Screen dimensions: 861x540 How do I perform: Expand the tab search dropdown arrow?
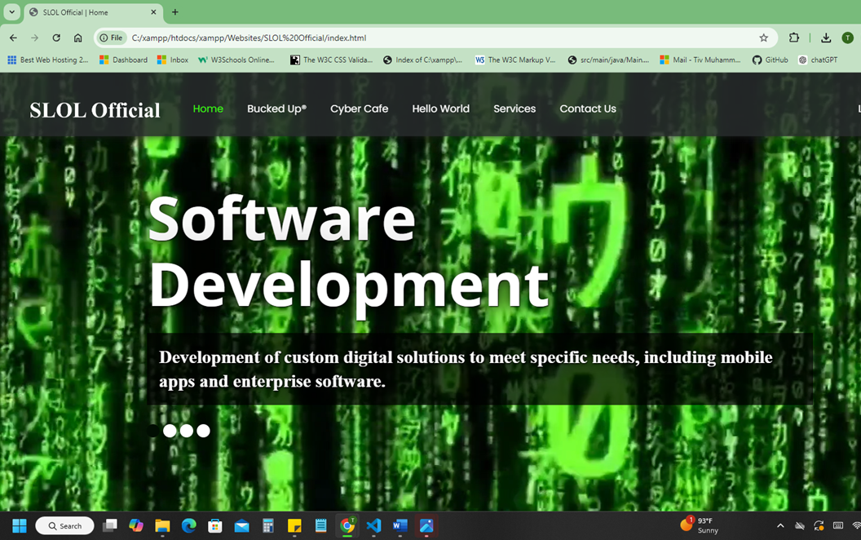(11, 11)
